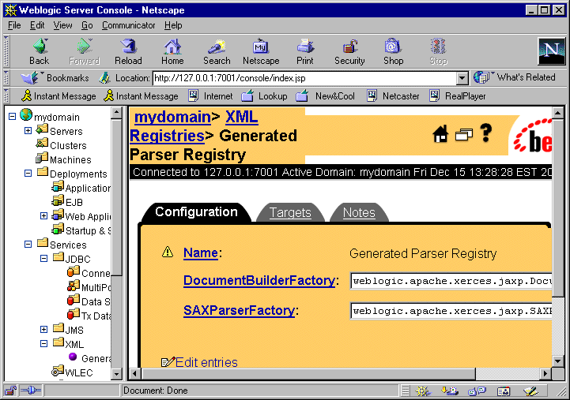Select the Configuration tab
The width and height of the screenshot is (570, 400).
196,211
